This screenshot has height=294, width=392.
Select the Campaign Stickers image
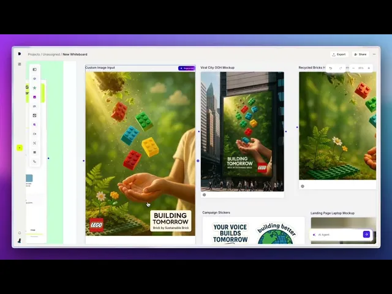254,230
